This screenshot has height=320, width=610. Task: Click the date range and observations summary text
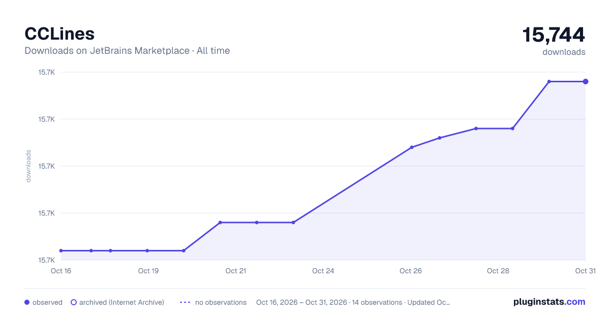coord(353,302)
